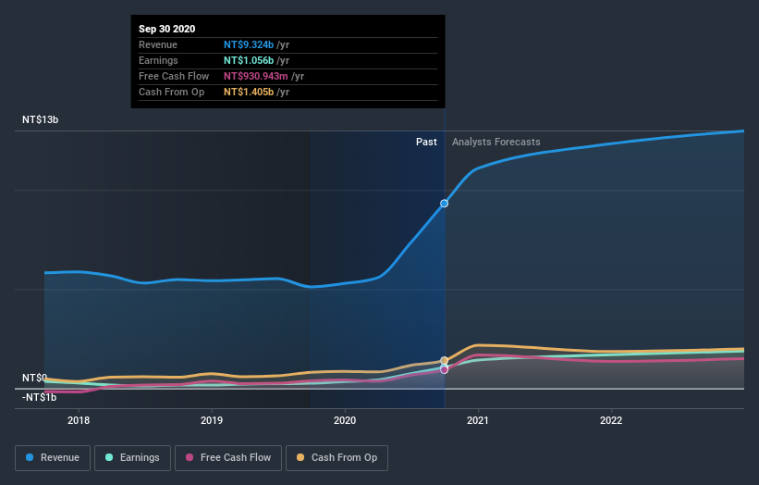Click the Revenue row label in tooltip
The height and width of the screenshot is (485, 759).
point(158,44)
